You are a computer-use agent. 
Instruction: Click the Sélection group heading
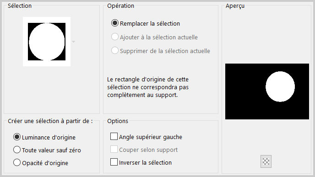tap(20, 6)
